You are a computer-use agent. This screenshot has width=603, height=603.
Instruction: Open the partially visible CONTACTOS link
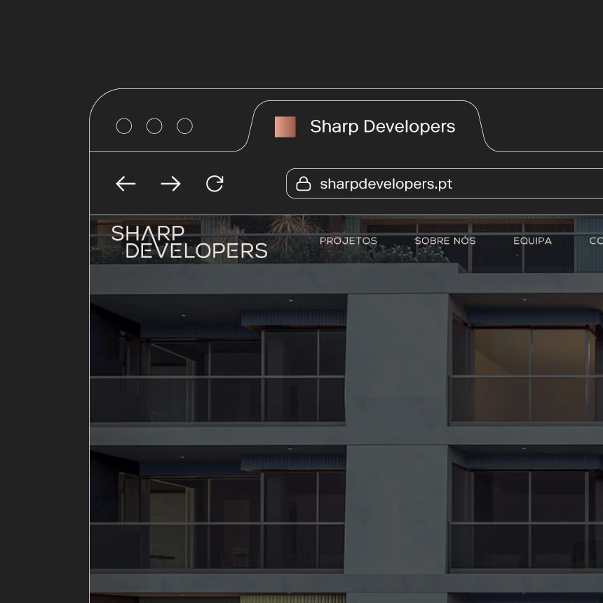click(596, 240)
